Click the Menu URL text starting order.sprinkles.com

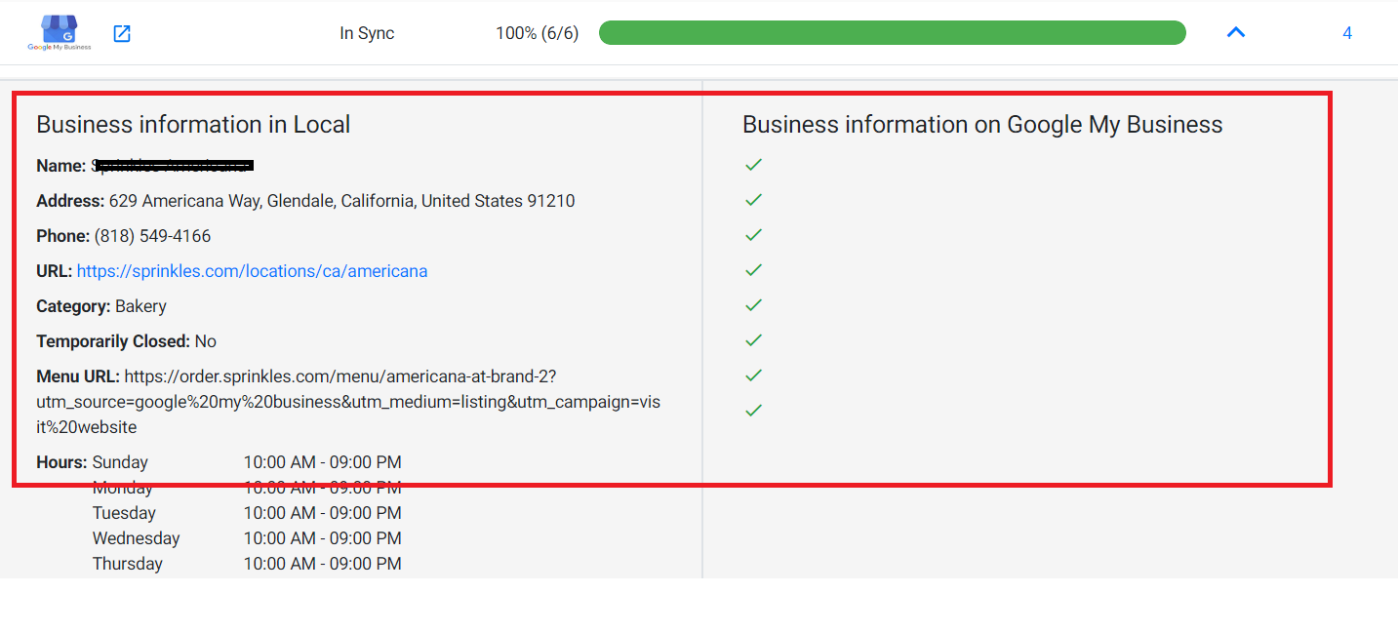click(348, 402)
